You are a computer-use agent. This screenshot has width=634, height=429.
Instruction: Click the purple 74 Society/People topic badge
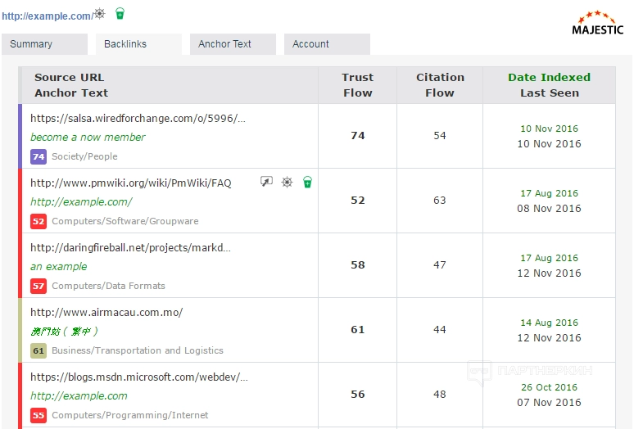pos(38,156)
